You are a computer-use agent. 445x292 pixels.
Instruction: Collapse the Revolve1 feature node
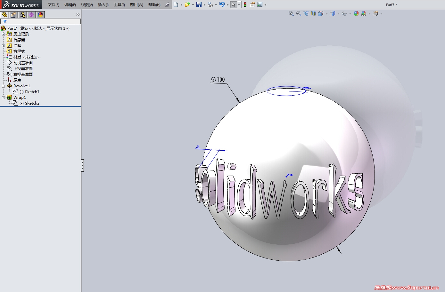pos(4,86)
